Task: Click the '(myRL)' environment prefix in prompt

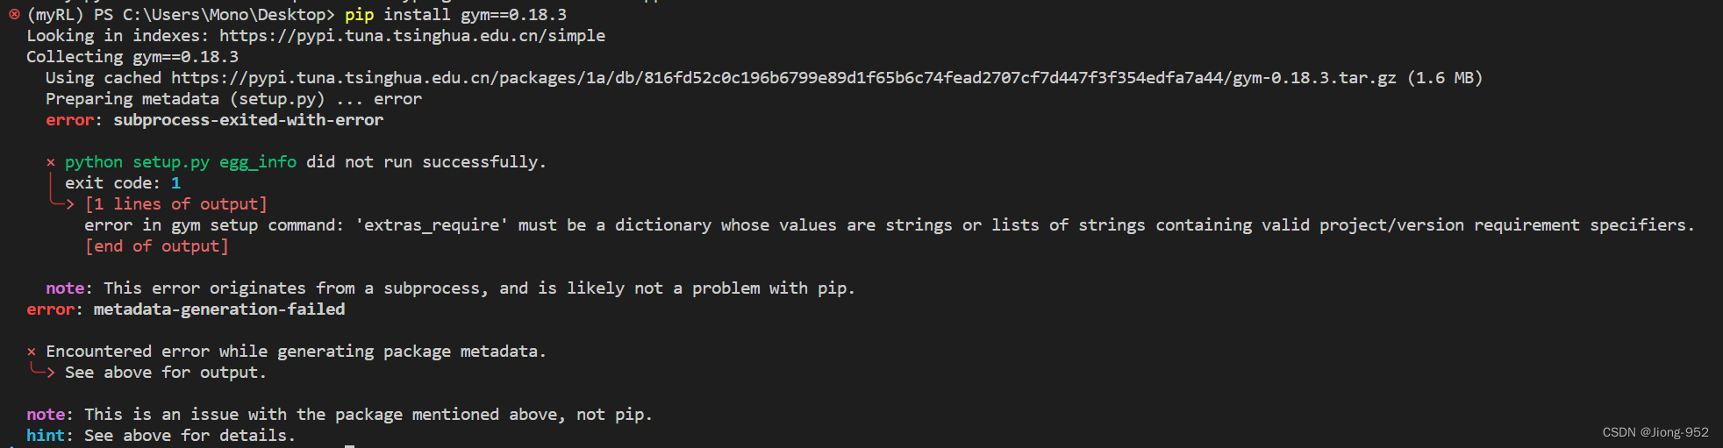Action: click(55, 15)
